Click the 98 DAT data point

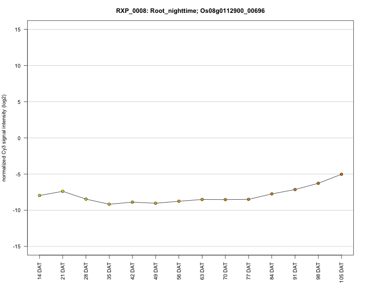click(318, 184)
